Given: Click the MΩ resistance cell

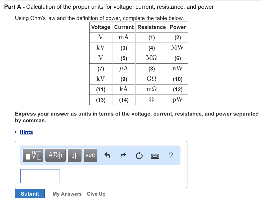Looking at the screenshot, I should [x=151, y=58].
